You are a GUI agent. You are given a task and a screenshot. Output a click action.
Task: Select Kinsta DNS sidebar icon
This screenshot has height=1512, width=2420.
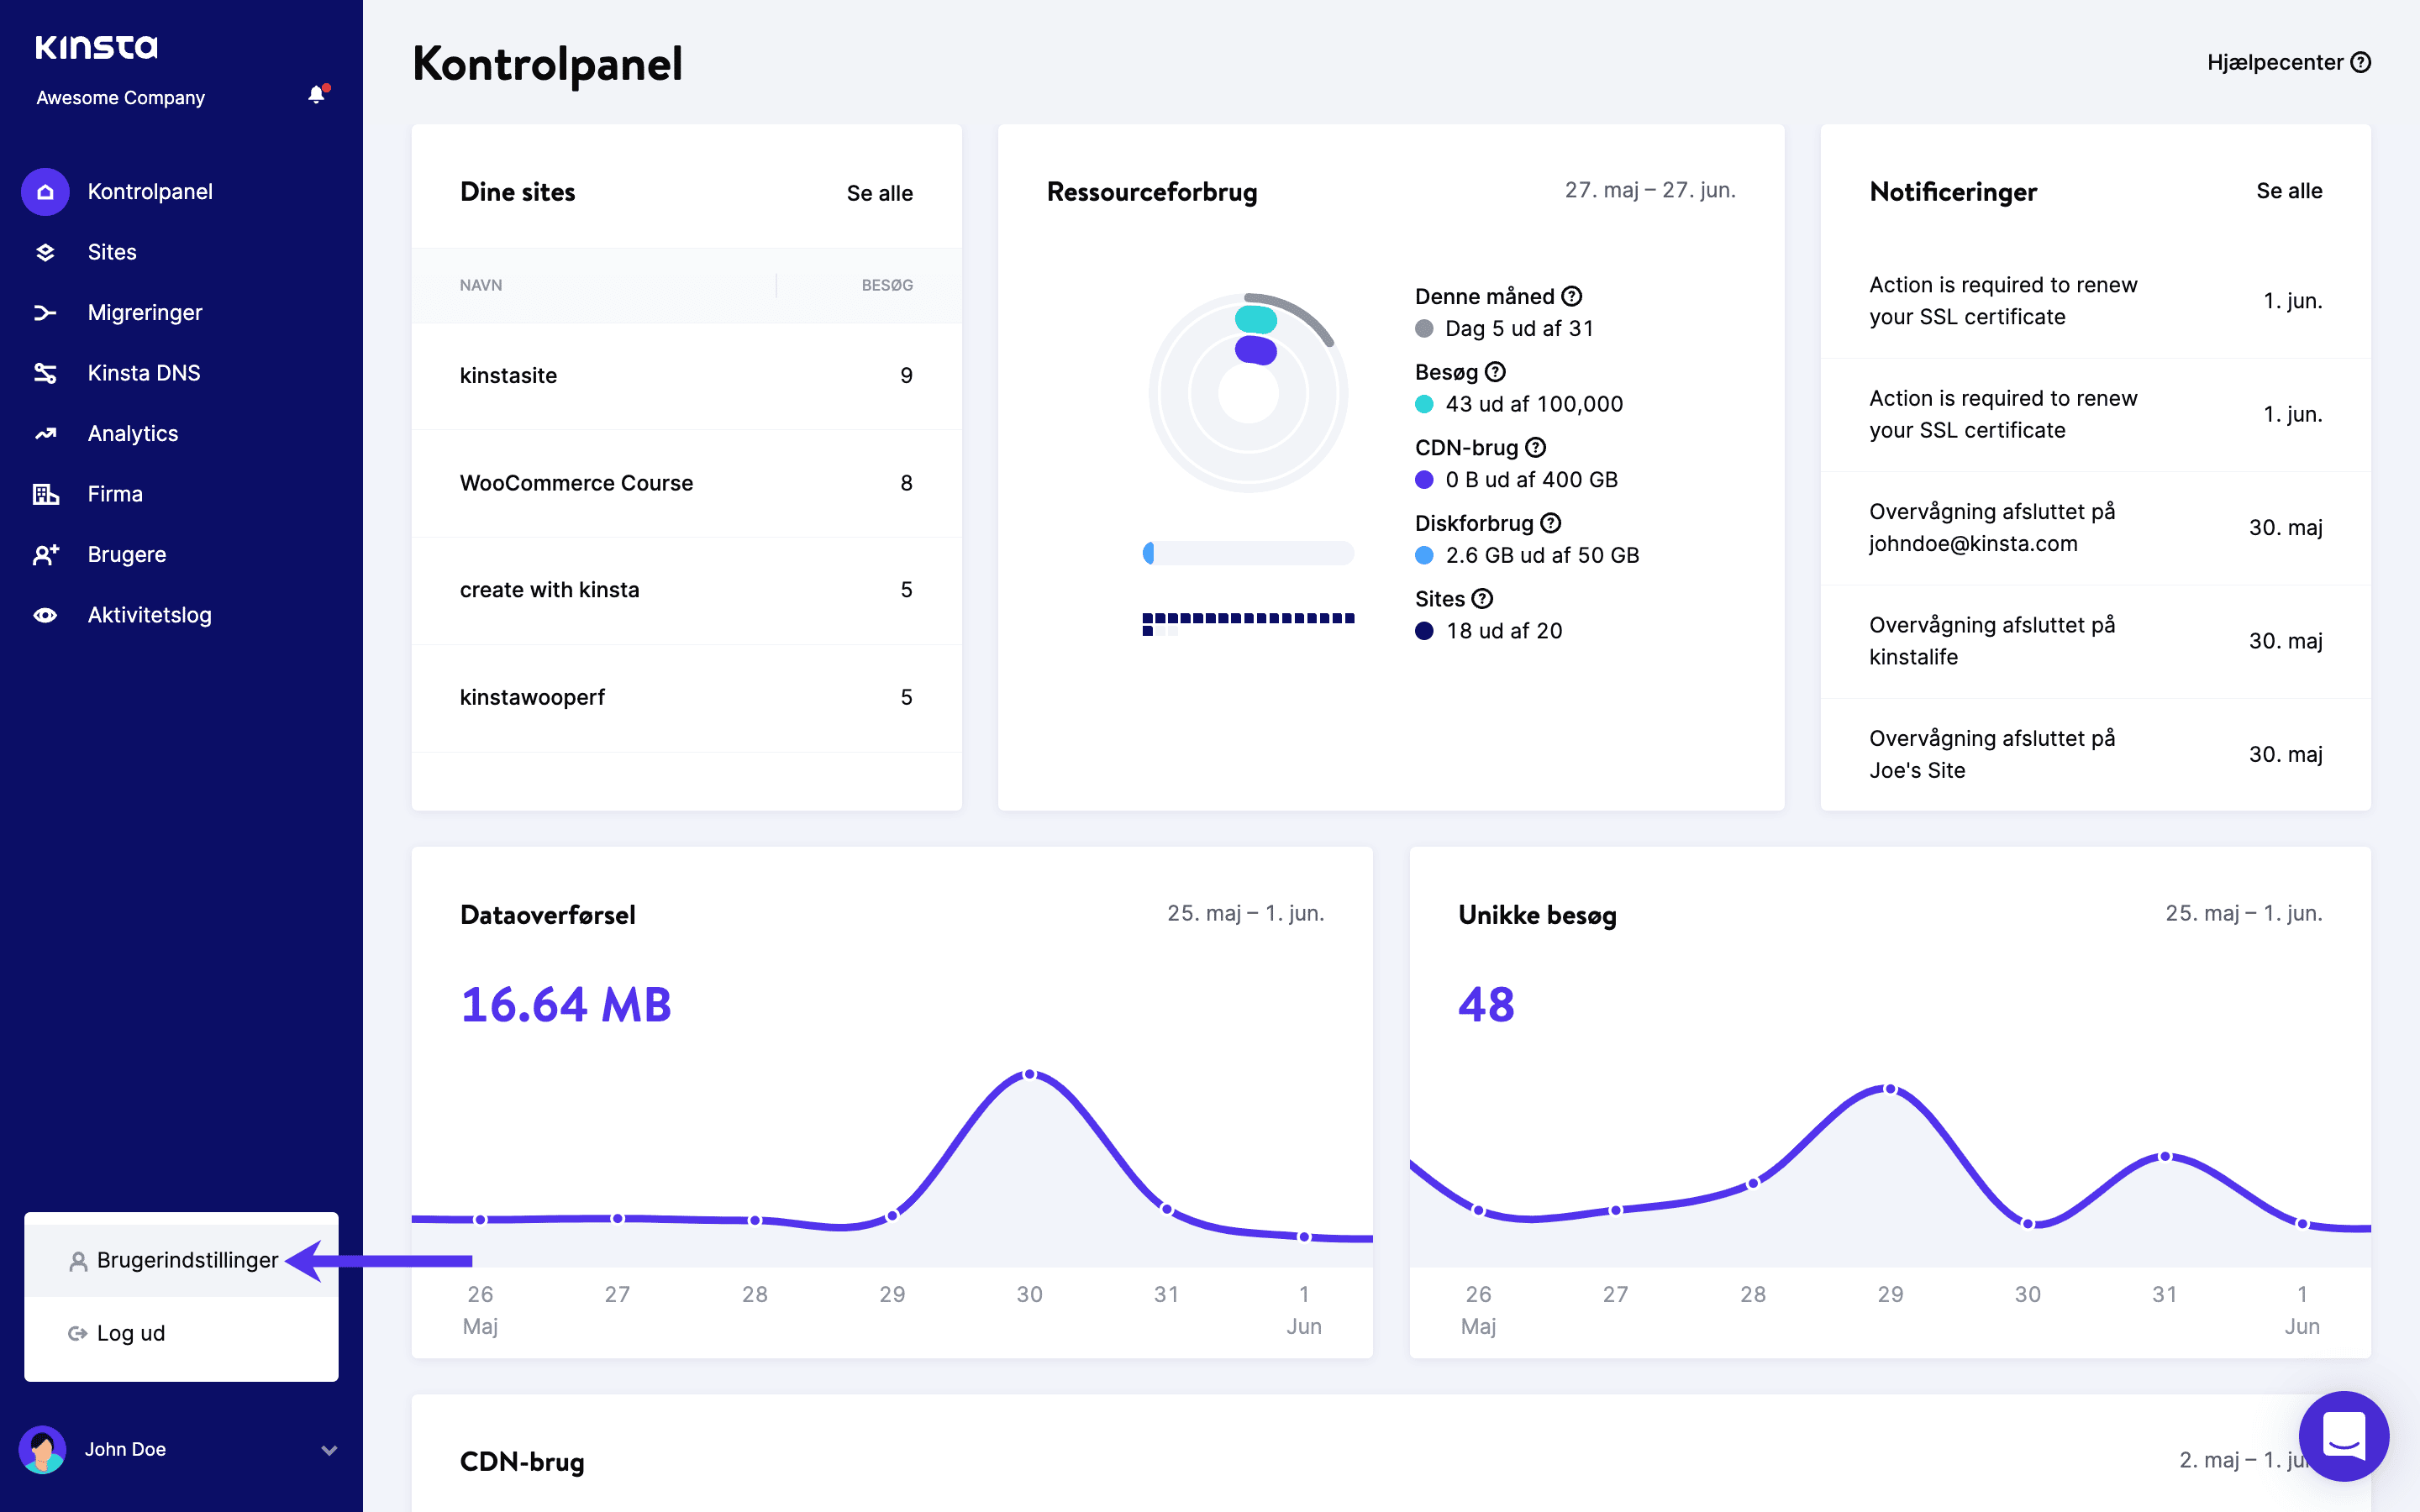(x=45, y=373)
